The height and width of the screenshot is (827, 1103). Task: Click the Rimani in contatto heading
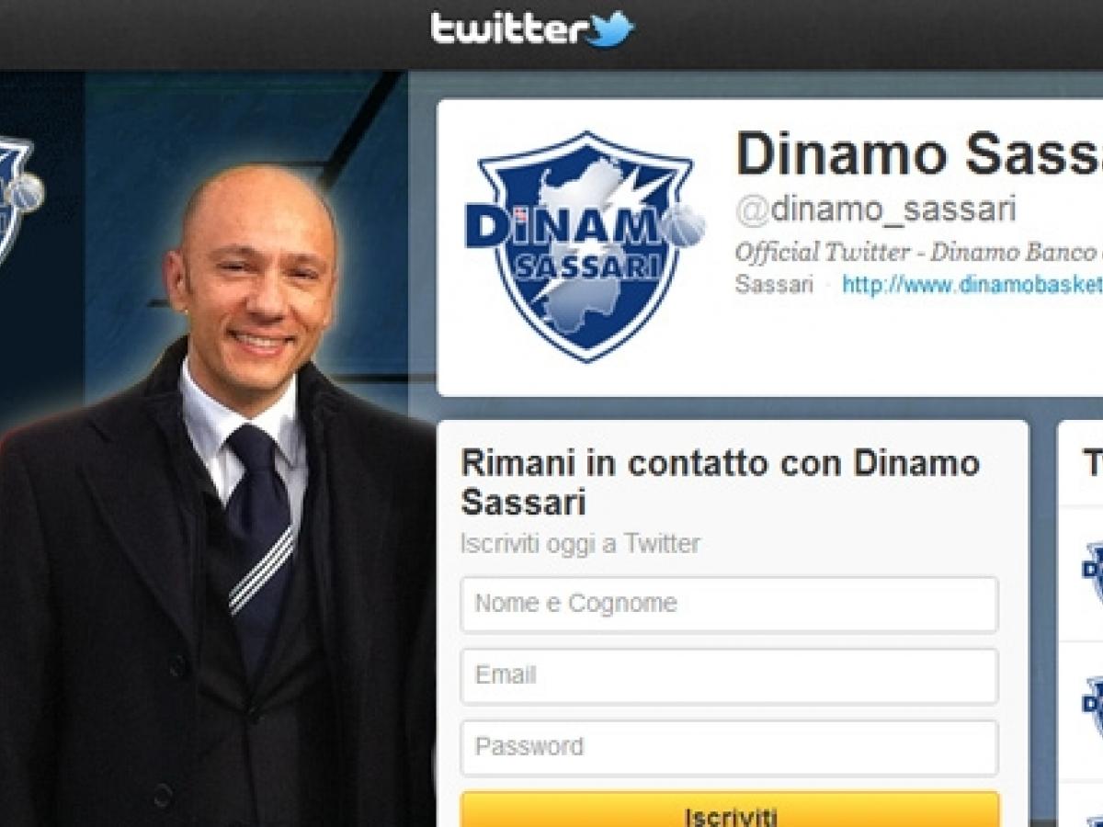(720, 482)
